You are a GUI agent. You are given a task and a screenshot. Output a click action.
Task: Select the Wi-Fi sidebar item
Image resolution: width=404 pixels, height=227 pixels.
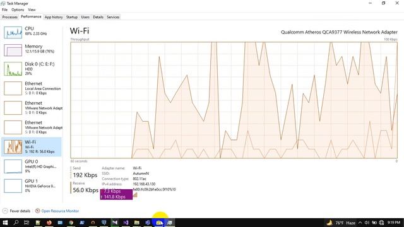[x=32, y=147]
